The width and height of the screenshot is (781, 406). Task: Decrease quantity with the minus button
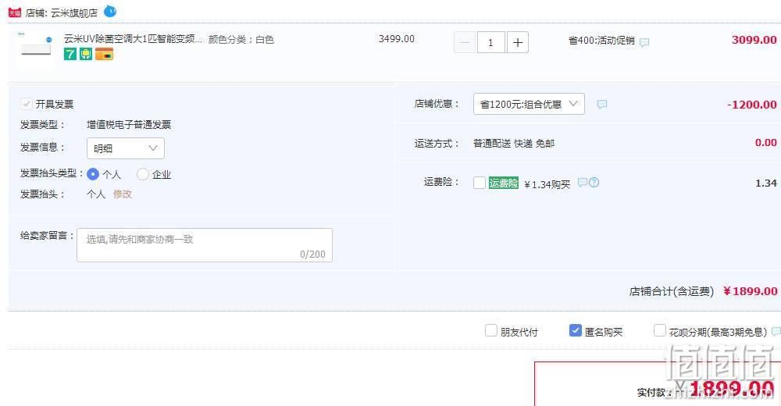[465, 42]
